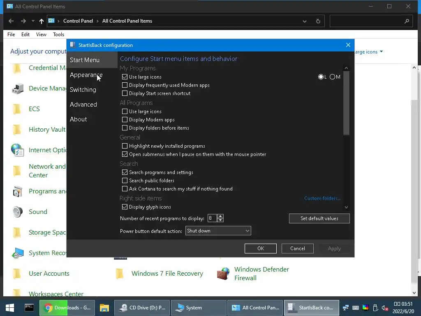Open the Internet Options globe icon

click(17, 150)
